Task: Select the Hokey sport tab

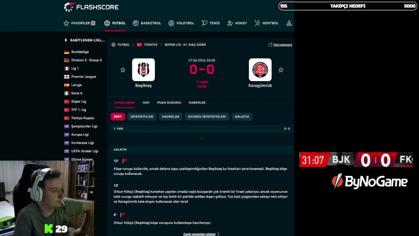Action: click(x=237, y=23)
